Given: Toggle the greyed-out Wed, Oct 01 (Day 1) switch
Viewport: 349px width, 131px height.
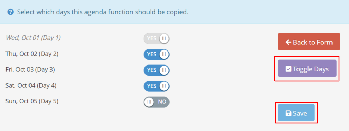Looking at the screenshot, I should pos(156,39).
